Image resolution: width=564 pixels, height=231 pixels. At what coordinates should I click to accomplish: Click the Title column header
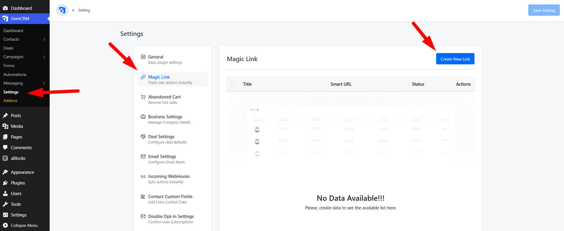247,84
